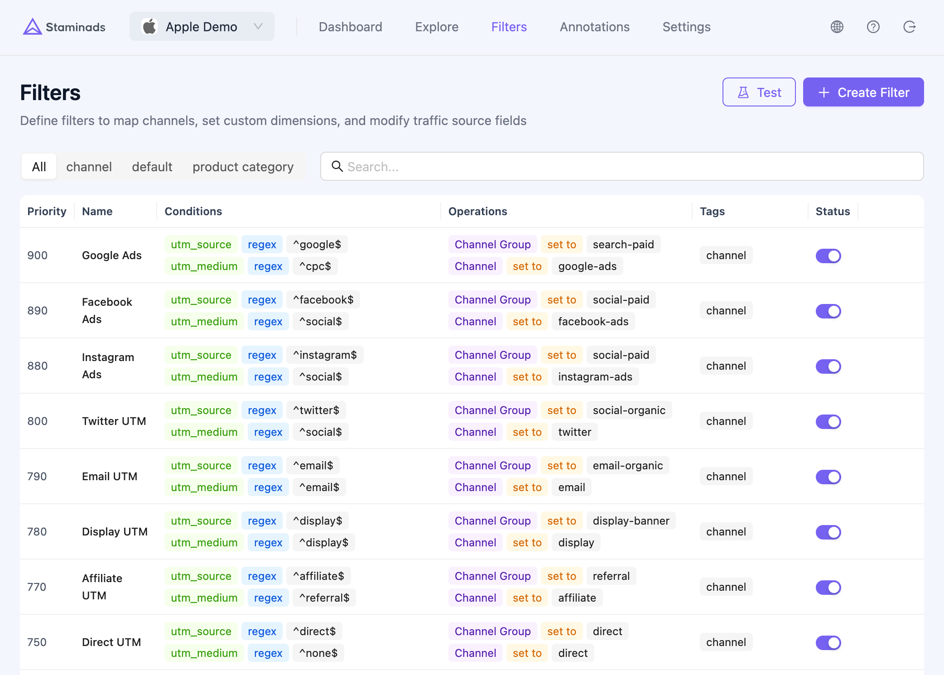
Task: Click the Status column header
Action: 833,211
